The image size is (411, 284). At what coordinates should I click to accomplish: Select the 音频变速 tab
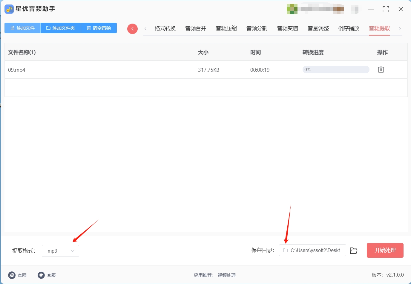coord(288,28)
